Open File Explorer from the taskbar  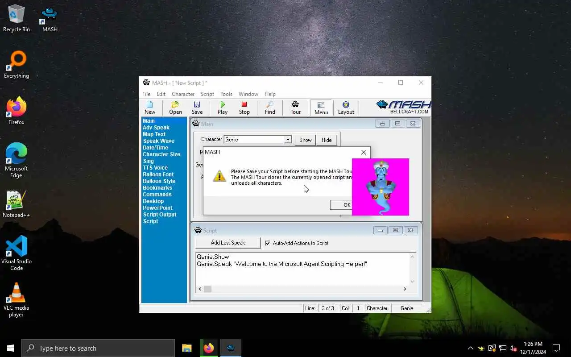pyautogui.click(x=187, y=348)
